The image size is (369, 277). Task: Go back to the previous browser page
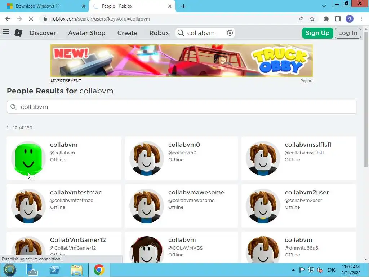pos(8,19)
